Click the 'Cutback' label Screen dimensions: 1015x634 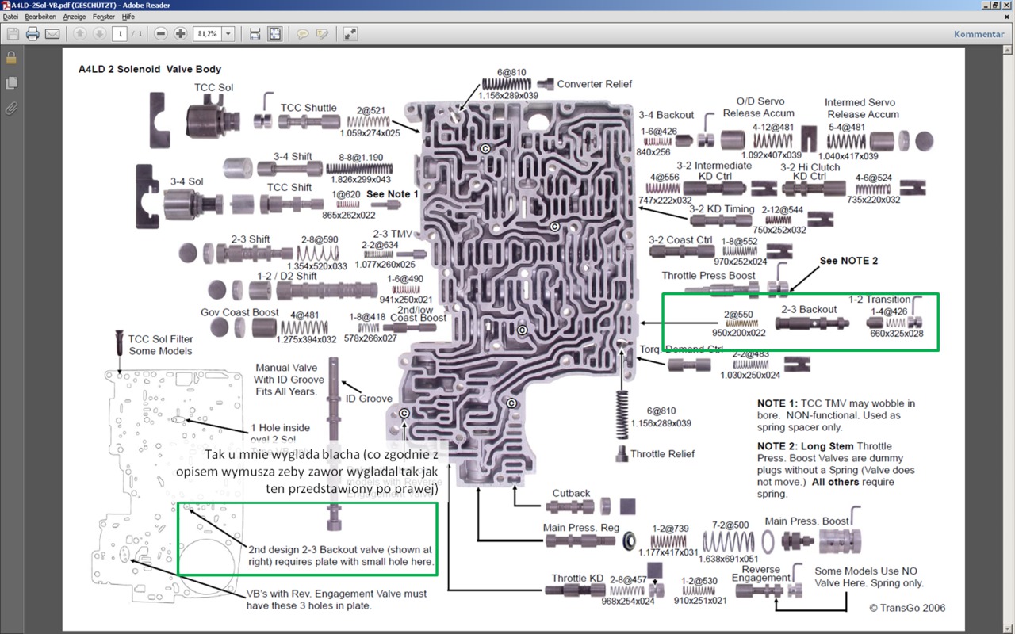pos(571,493)
